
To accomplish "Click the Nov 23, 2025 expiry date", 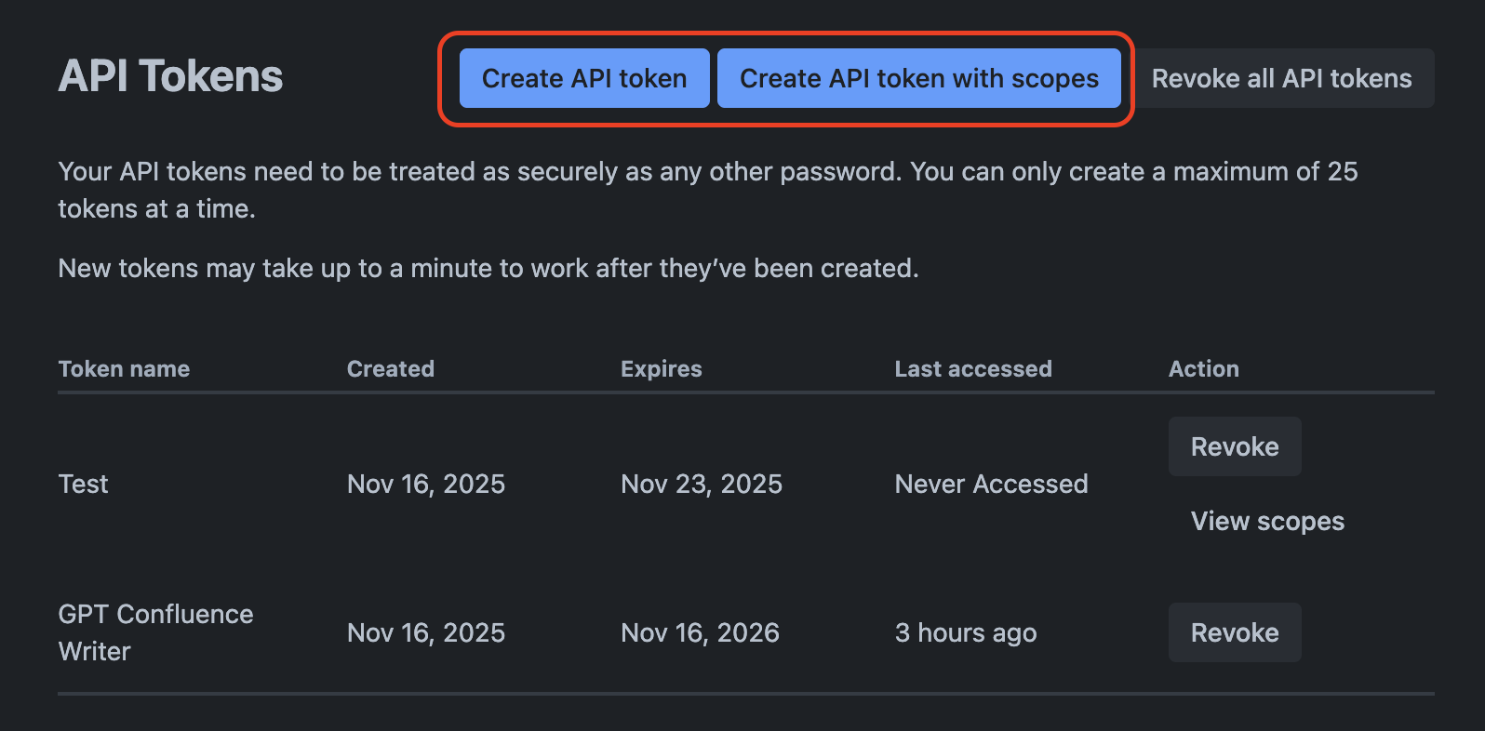I will coord(701,484).
